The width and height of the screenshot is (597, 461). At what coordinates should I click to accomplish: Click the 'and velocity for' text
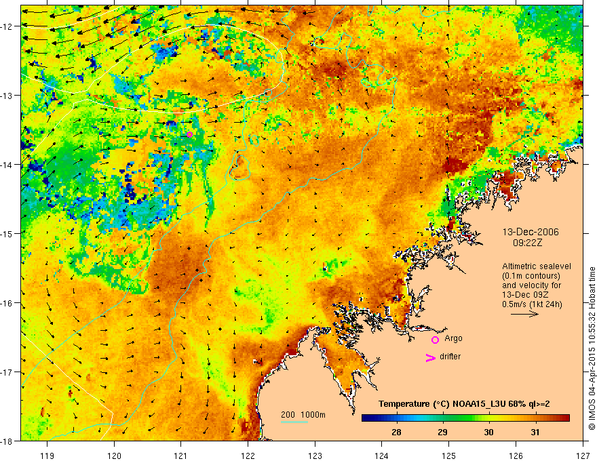[531, 285]
